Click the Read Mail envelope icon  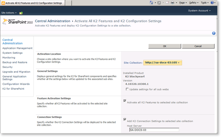167,3
